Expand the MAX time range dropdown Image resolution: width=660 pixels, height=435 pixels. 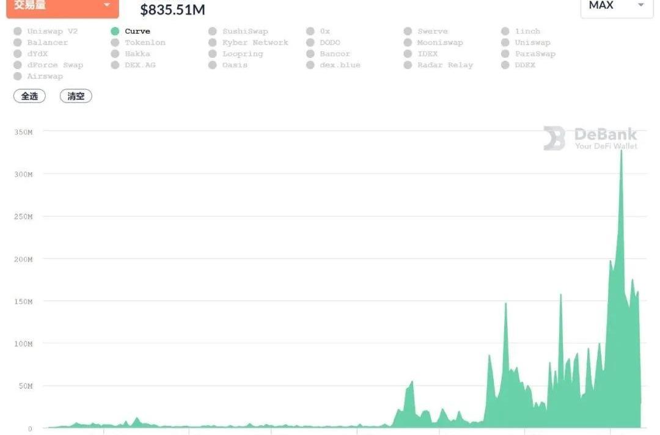pyautogui.click(x=616, y=6)
